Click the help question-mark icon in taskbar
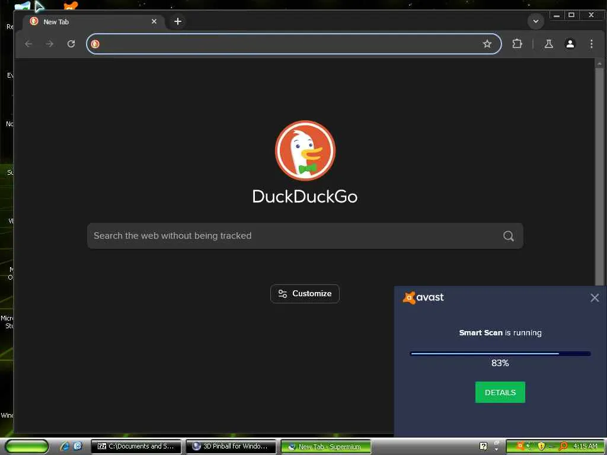The height and width of the screenshot is (455, 607). click(x=483, y=446)
